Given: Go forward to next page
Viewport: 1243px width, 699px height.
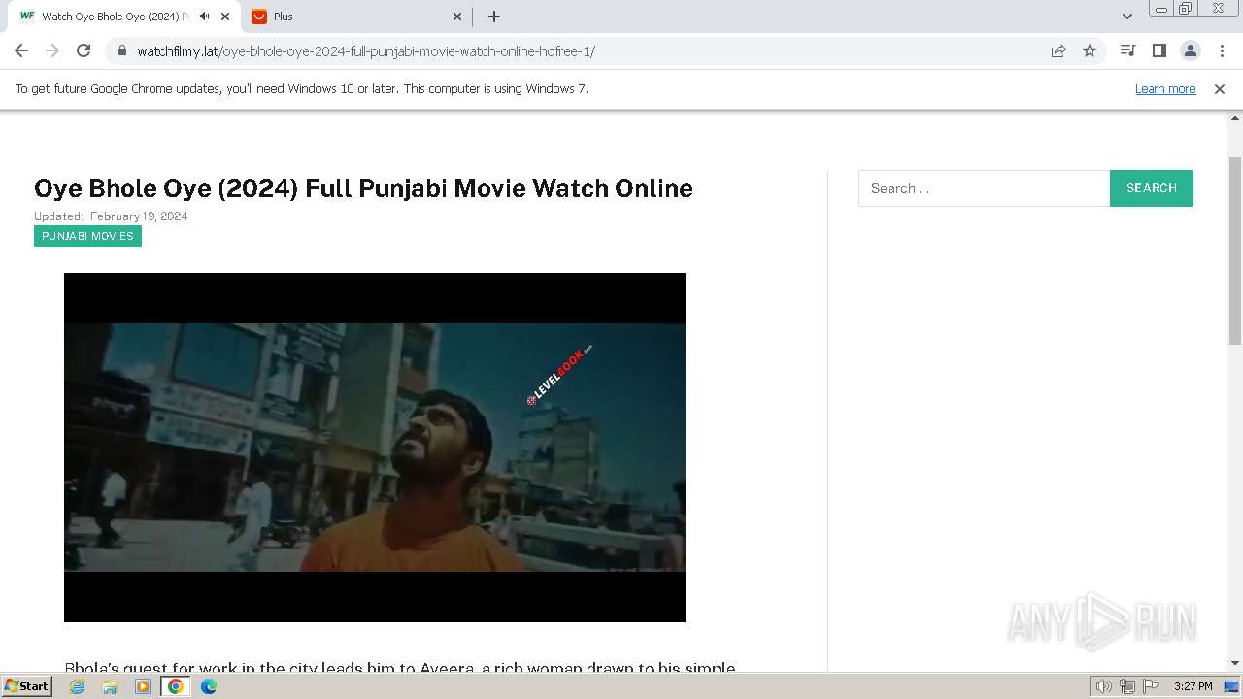Looking at the screenshot, I should [x=52, y=50].
